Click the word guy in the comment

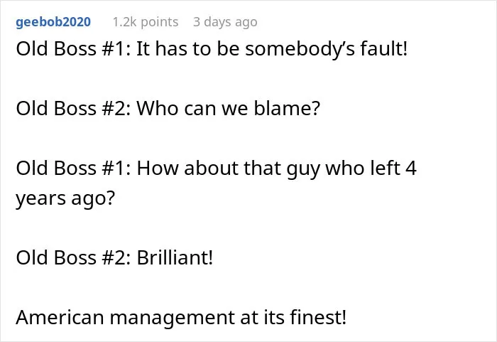[x=303, y=169]
